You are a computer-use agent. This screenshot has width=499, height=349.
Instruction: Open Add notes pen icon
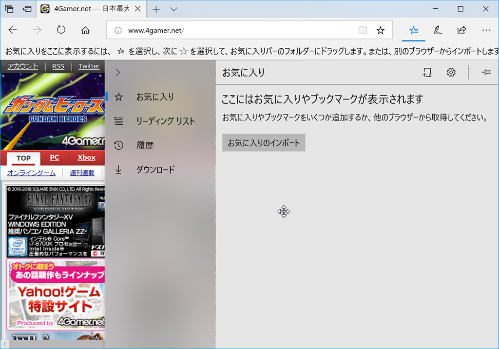(x=438, y=30)
